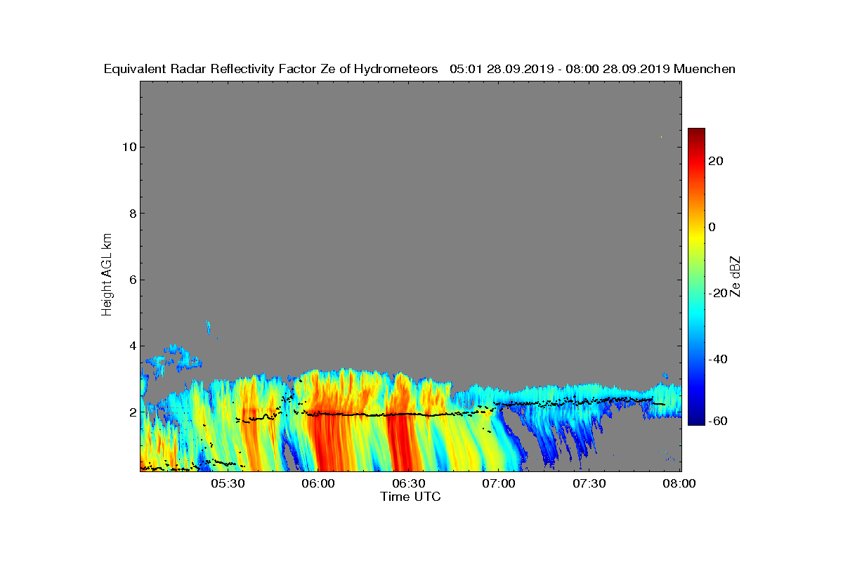Click the colorbar value 20 label
The height and width of the screenshot is (562, 843).
(x=717, y=161)
